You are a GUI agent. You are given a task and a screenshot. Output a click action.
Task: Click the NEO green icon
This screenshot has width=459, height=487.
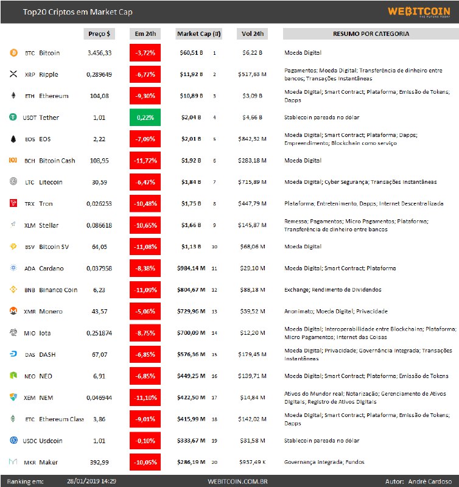[13, 376]
